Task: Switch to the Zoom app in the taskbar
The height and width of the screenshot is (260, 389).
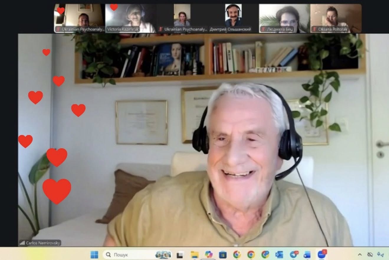Action: 321,254
